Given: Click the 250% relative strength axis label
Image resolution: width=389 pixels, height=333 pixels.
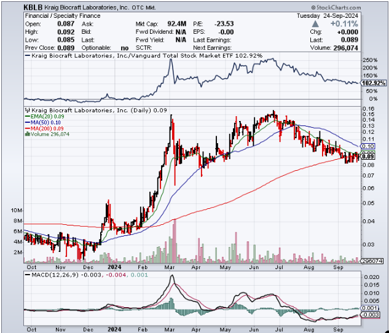Looking at the screenshot, I should pyautogui.click(x=370, y=60).
